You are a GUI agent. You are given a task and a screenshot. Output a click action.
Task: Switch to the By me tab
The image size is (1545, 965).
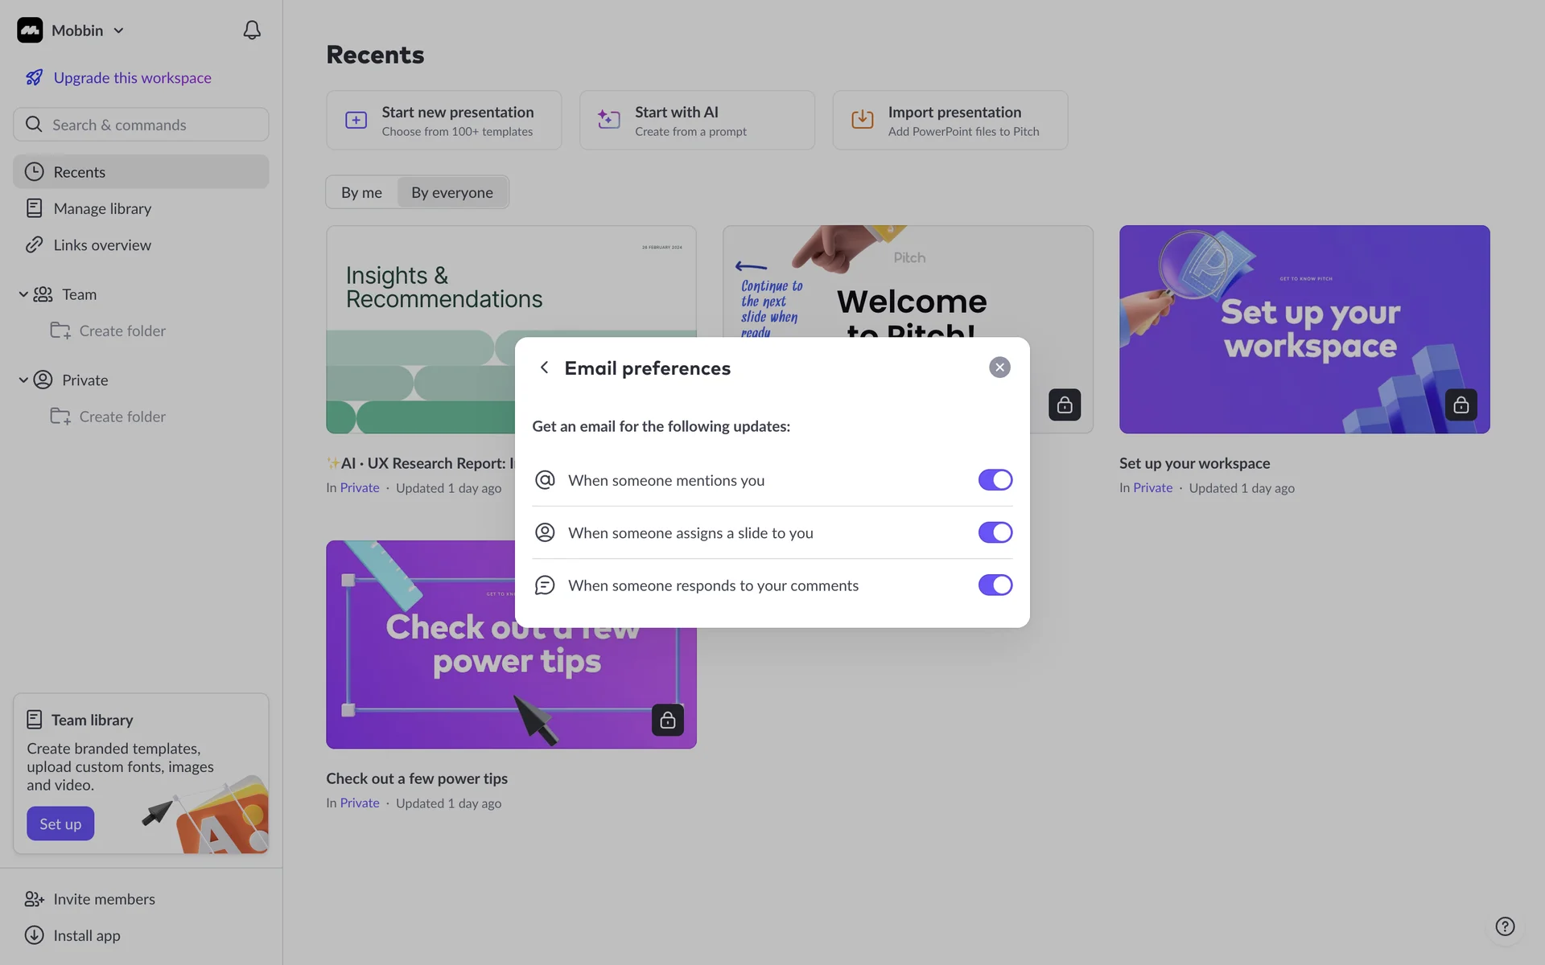(x=361, y=192)
